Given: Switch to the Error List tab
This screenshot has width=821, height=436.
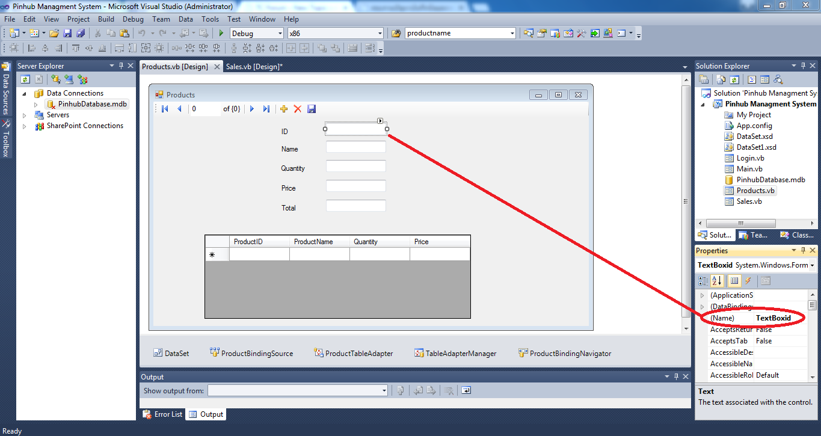Looking at the screenshot, I should coord(163,414).
